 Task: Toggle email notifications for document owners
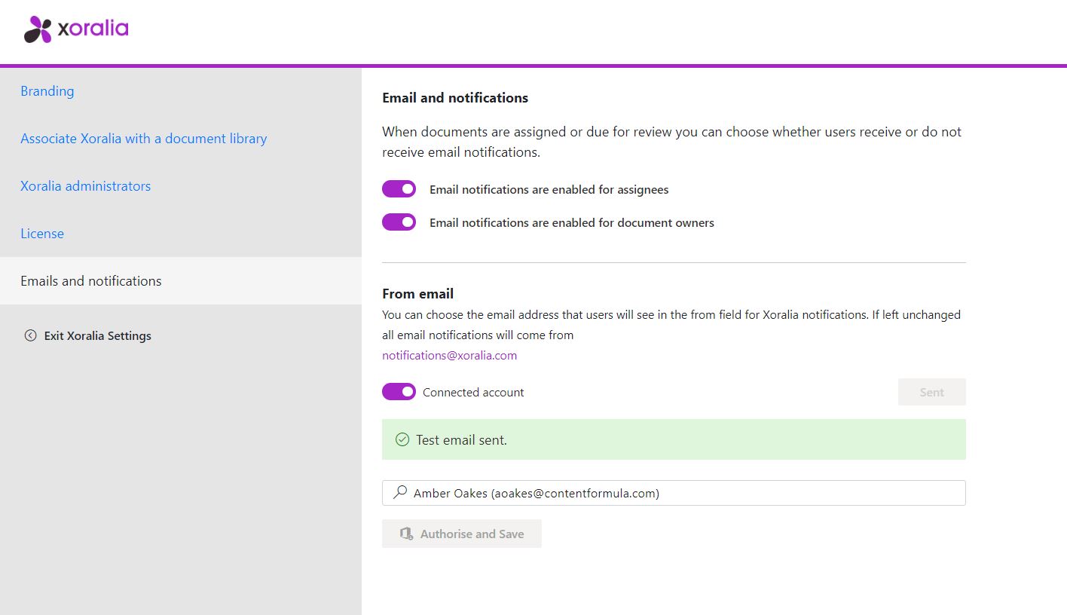(x=399, y=222)
